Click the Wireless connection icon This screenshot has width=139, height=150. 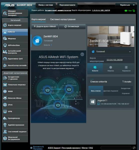5,78
